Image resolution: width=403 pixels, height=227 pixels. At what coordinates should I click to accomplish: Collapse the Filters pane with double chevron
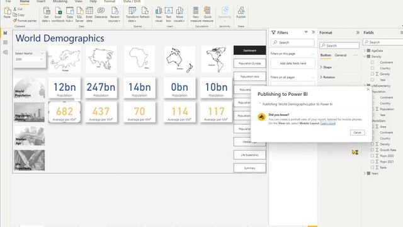314,32
